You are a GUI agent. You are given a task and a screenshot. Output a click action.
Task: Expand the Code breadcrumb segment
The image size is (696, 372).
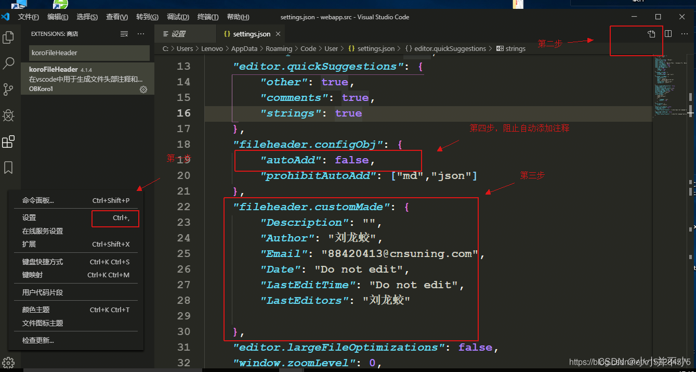click(x=308, y=48)
